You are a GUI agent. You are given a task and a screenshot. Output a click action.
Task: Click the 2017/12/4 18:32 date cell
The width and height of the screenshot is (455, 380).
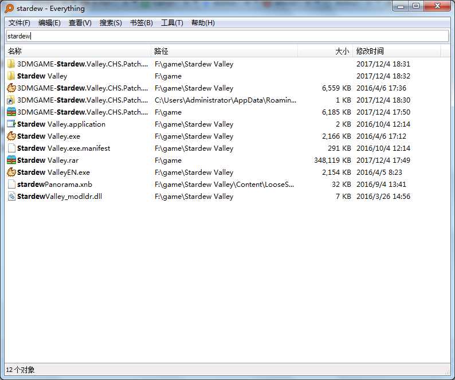coord(383,76)
